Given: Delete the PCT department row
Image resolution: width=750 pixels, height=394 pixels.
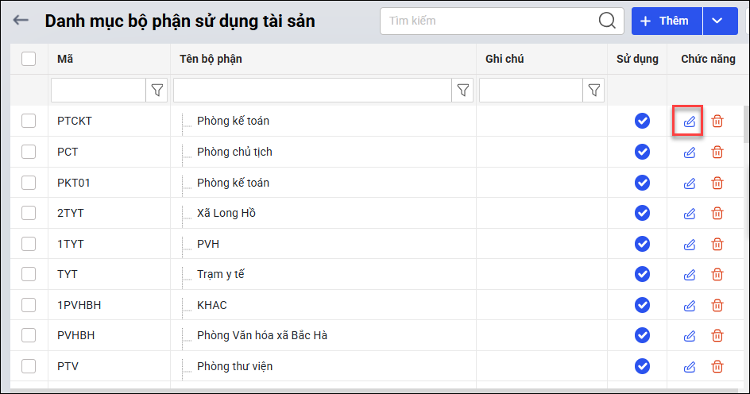Looking at the screenshot, I should tap(717, 152).
